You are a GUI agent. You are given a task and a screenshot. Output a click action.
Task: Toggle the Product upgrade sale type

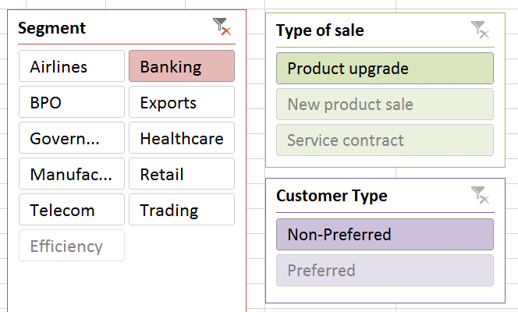click(385, 69)
